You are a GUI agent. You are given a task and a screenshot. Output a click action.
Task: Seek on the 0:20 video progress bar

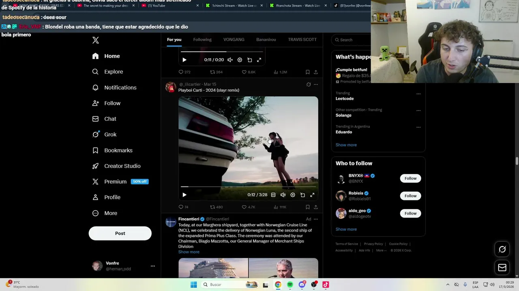tap(222, 52)
